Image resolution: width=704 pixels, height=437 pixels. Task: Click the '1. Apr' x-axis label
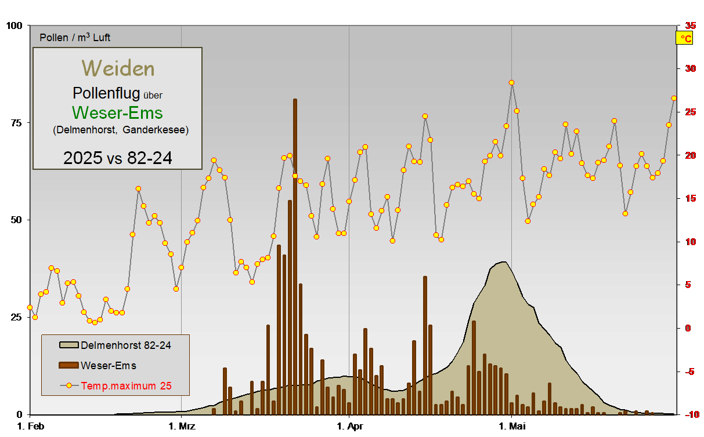coord(349,427)
